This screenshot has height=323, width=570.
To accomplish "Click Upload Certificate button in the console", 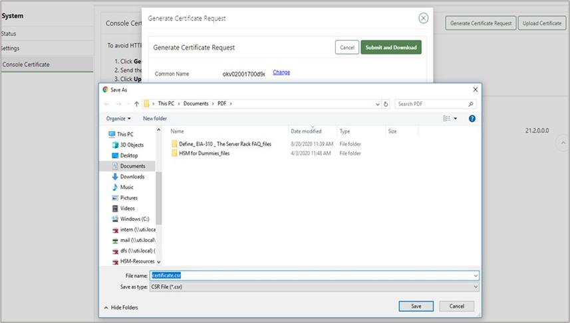I will [x=541, y=23].
